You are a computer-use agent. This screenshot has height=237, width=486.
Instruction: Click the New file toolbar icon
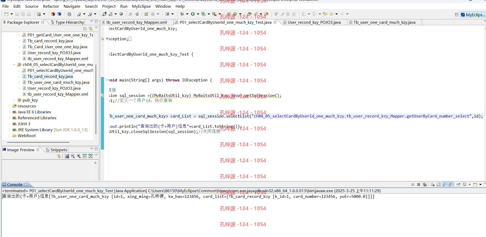pos(6,14)
